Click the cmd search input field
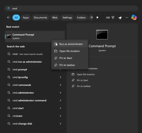142x133 pixels. 71,9
